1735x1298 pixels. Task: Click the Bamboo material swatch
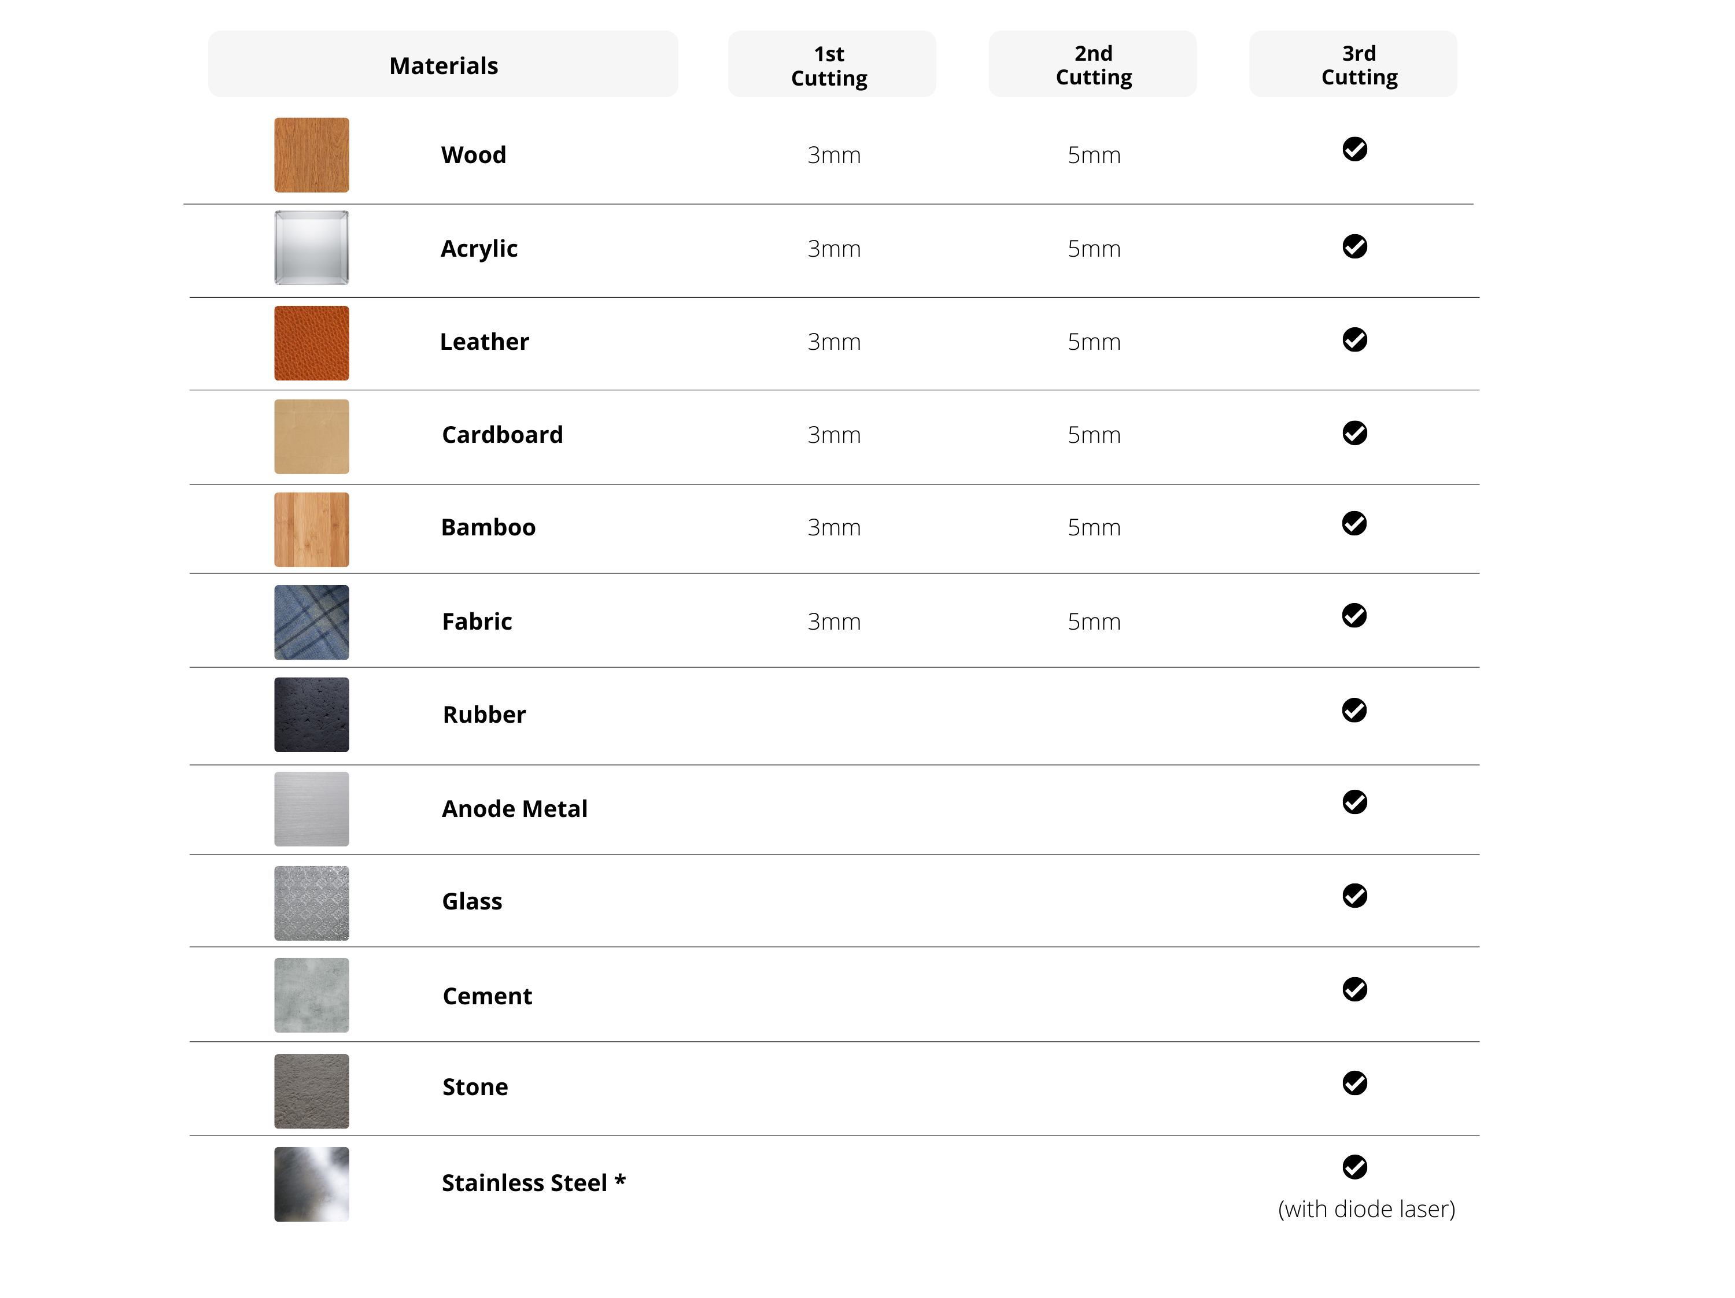pos(311,530)
